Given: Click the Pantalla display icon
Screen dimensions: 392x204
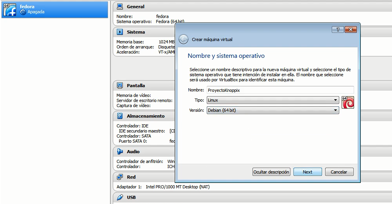Looking at the screenshot, I should 120,86.
